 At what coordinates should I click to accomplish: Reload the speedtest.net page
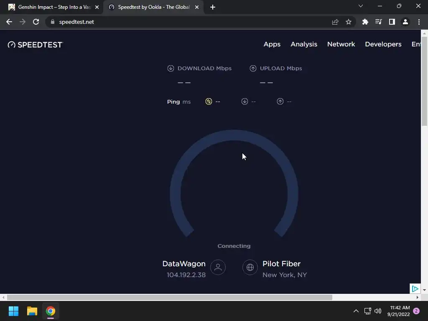coord(36,22)
